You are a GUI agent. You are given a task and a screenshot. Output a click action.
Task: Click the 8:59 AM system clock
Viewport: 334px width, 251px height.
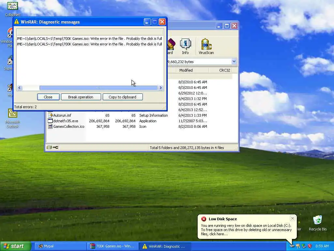point(322,246)
